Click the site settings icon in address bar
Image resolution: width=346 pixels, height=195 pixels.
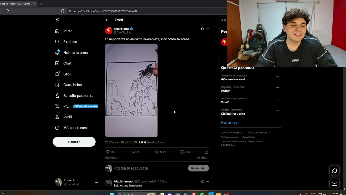(70, 11)
